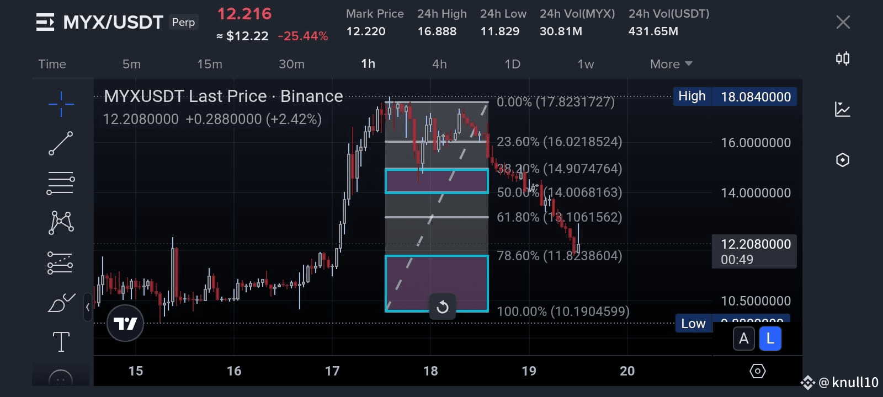This screenshot has height=397, width=883.
Task: Reset chart view with rotate button
Action: pos(443,307)
